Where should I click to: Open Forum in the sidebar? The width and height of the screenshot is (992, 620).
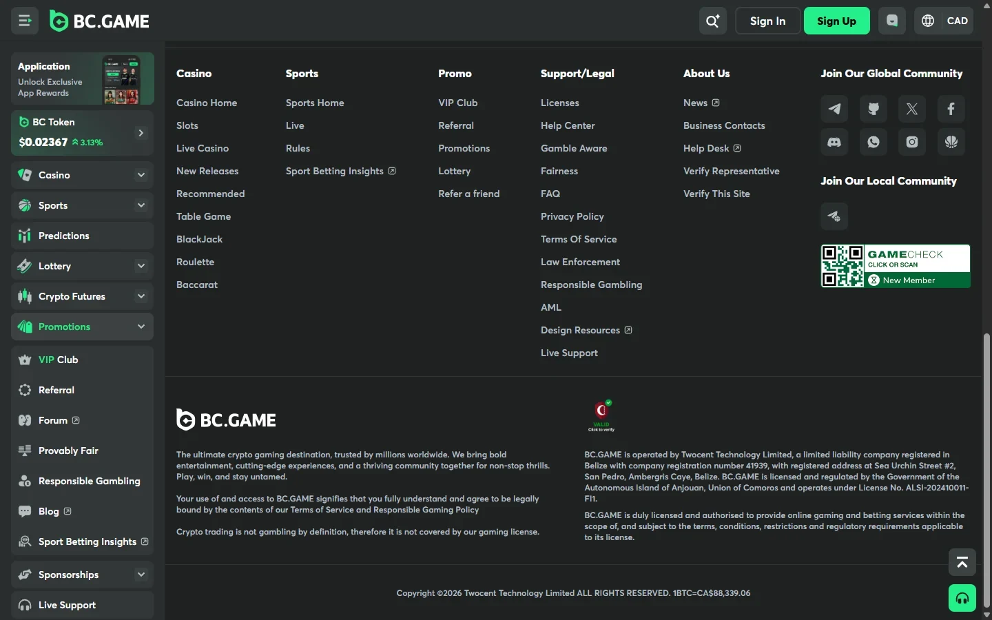pos(82,420)
